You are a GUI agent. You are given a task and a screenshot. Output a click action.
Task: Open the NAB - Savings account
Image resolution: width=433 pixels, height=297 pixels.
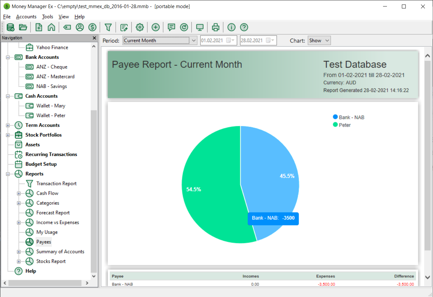(52, 86)
